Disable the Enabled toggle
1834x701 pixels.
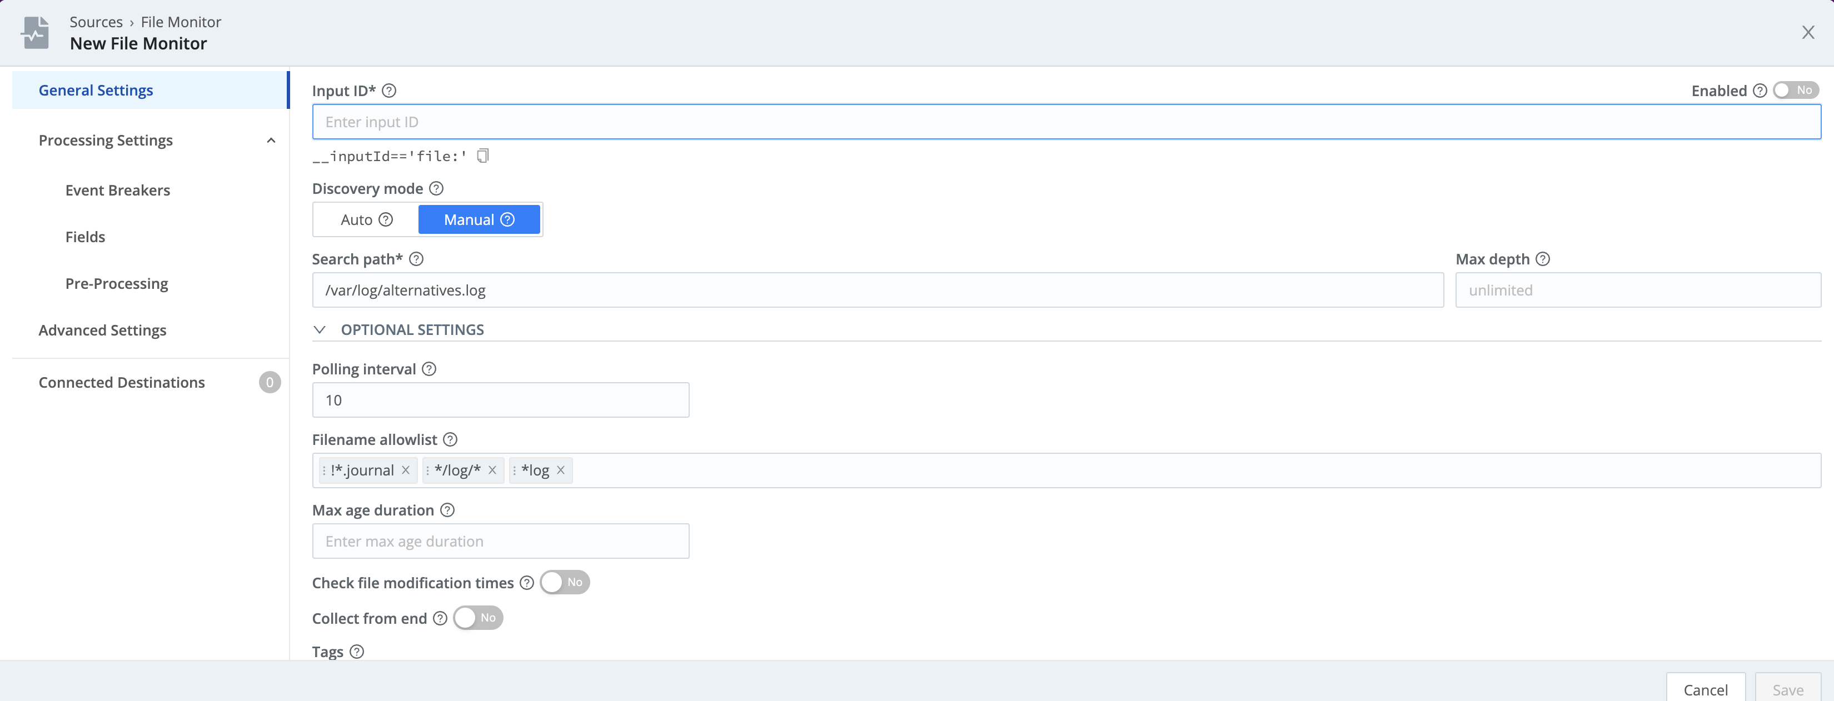coord(1795,89)
